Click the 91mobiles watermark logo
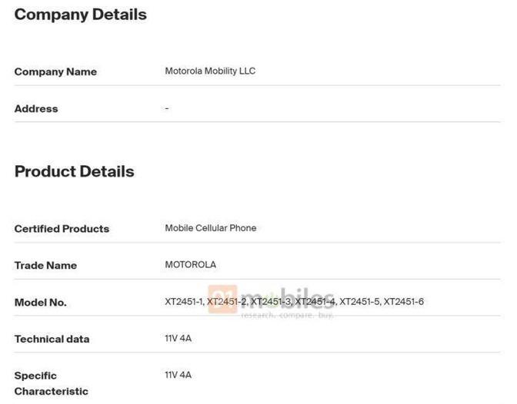This screenshot has height=404, width=517. (271, 300)
